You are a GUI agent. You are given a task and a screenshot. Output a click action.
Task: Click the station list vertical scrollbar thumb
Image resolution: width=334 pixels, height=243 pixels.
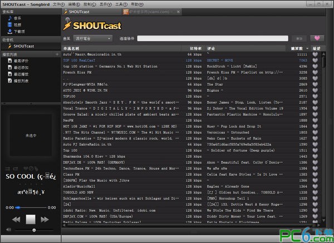[x=323, y=62]
